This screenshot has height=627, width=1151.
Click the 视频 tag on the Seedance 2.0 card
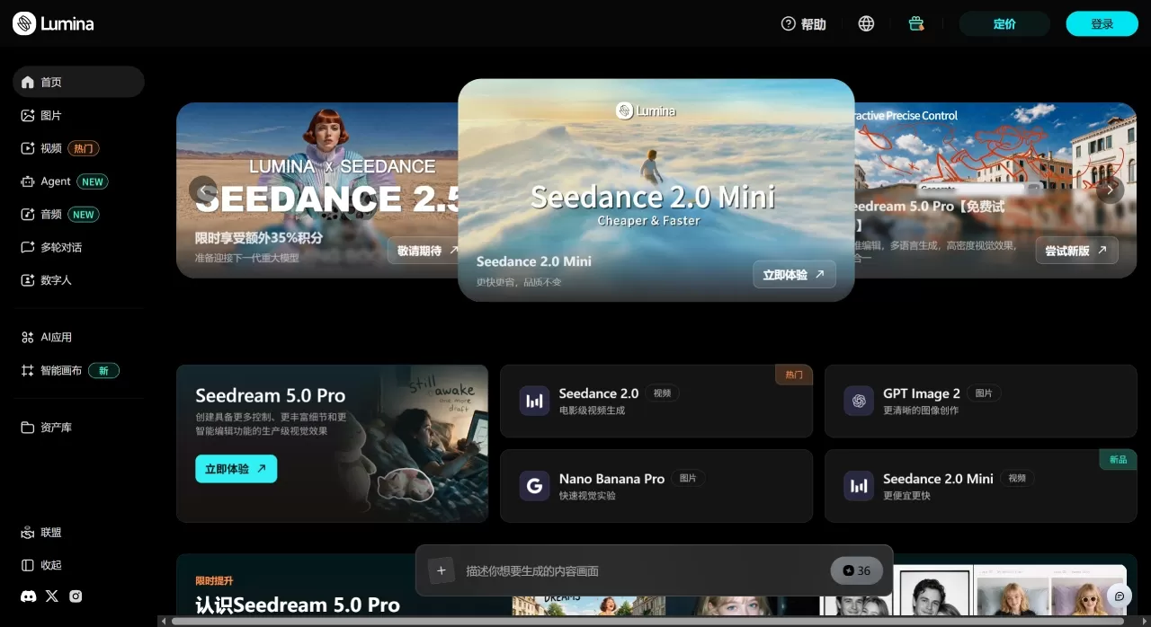coord(663,393)
